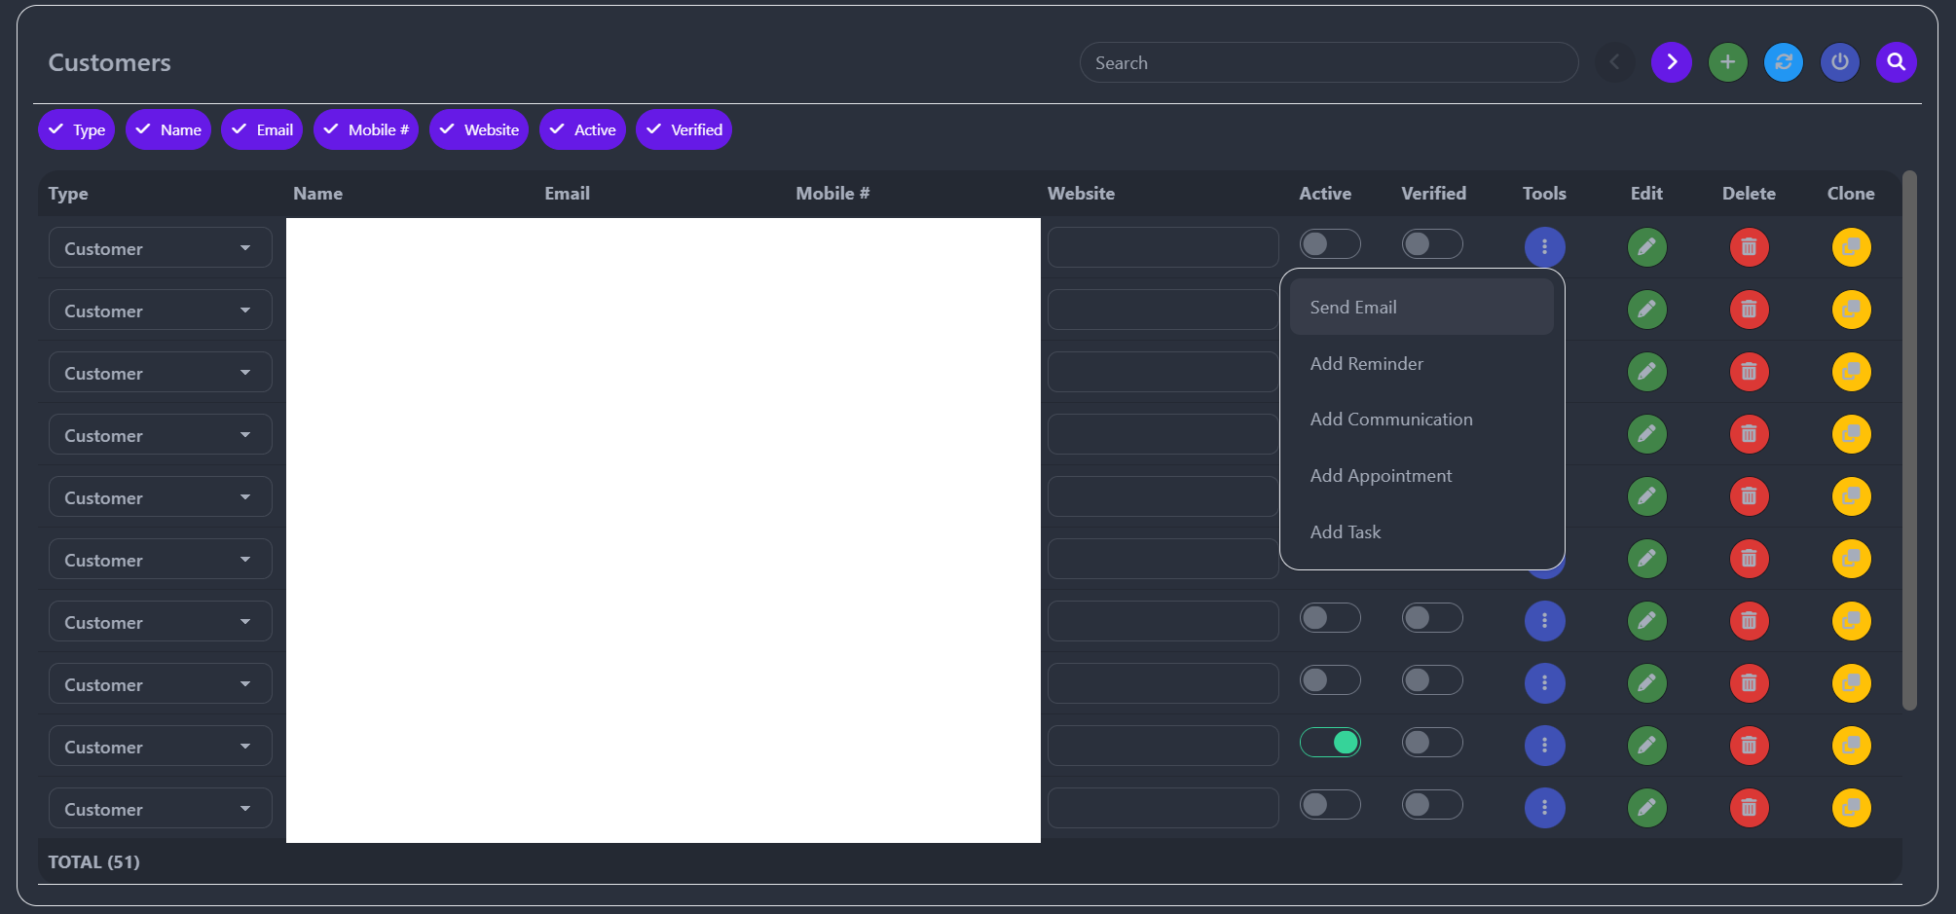This screenshot has height=914, width=1956.
Task: Click the Website field in first row
Action: 1163,247
